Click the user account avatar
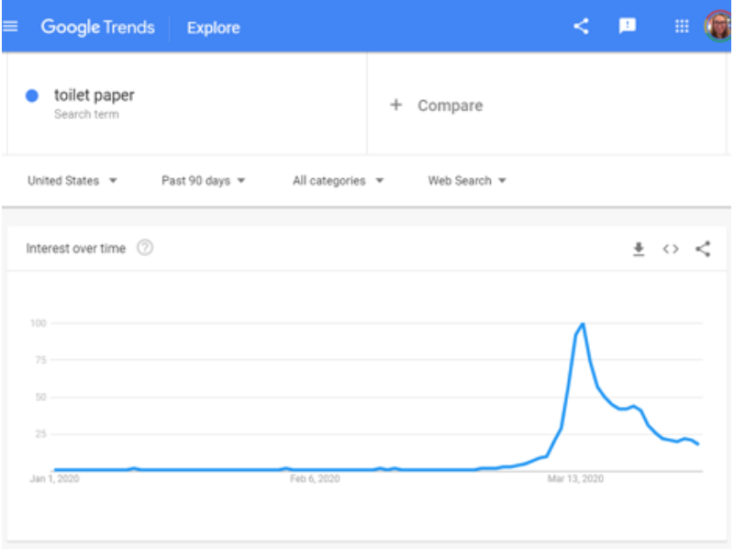This screenshot has width=734, height=550. (x=718, y=27)
